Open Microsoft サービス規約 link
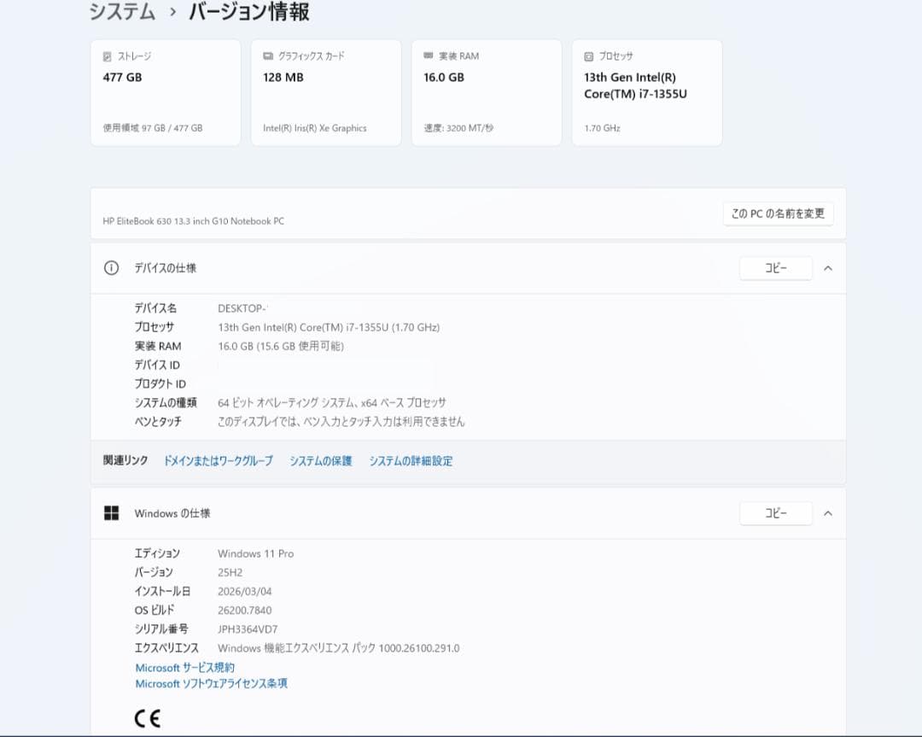This screenshot has height=737, width=922. tap(184, 668)
